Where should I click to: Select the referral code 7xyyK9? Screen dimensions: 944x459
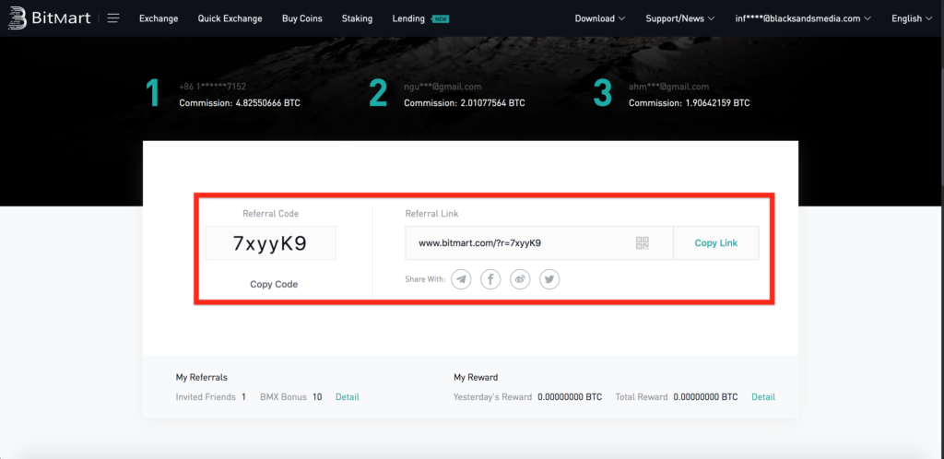click(x=270, y=243)
